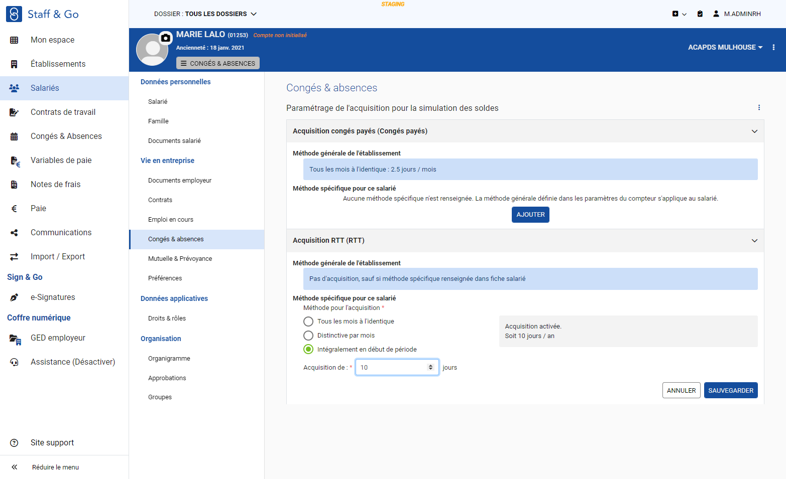Click the GED employeur folder icon
This screenshot has height=479, width=786.
[x=15, y=339]
